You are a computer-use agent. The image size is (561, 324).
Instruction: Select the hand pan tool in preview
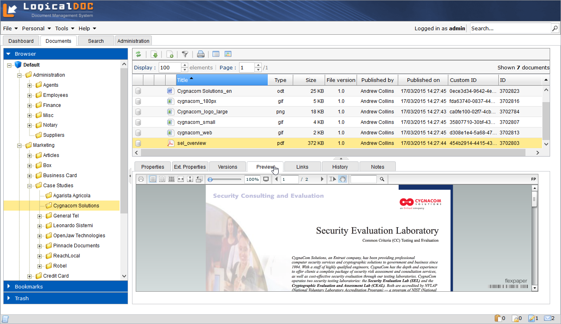pyautogui.click(x=342, y=179)
